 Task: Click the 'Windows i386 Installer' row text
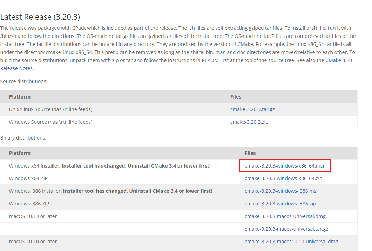click(110, 191)
